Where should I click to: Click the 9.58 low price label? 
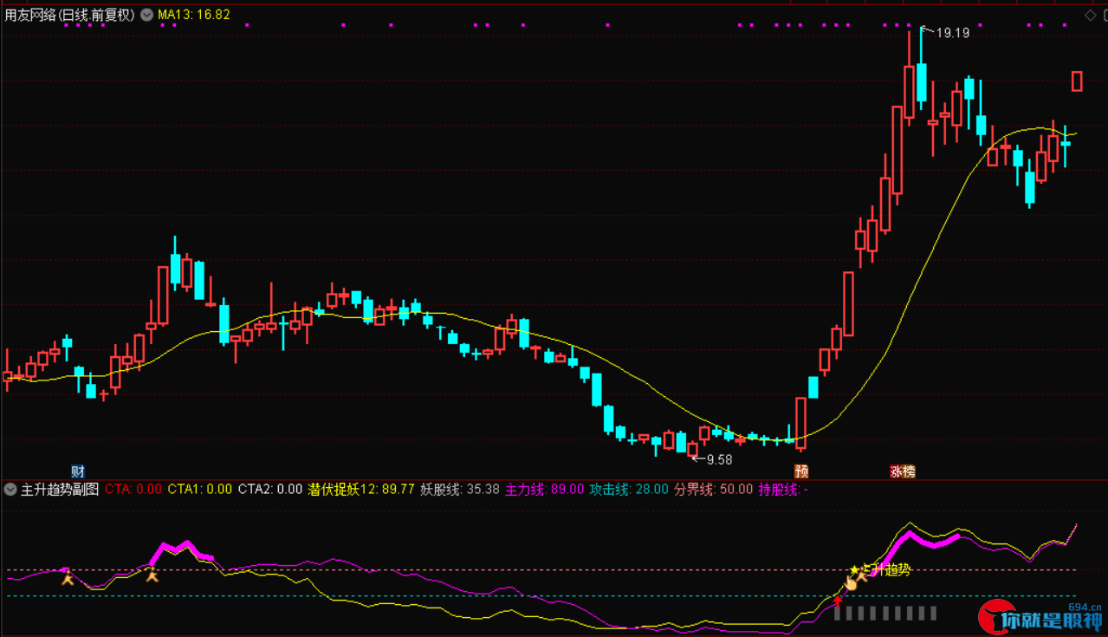(x=719, y=459)
